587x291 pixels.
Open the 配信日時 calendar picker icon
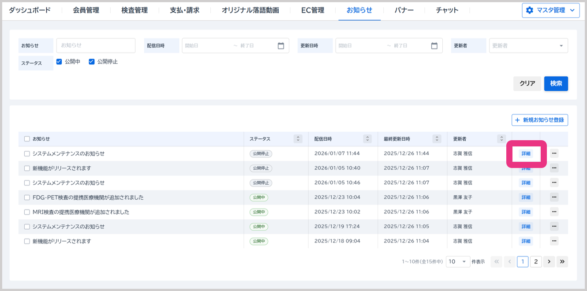281,46
